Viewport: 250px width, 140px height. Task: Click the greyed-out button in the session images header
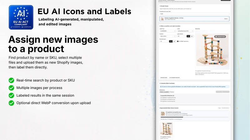(225, 108)
